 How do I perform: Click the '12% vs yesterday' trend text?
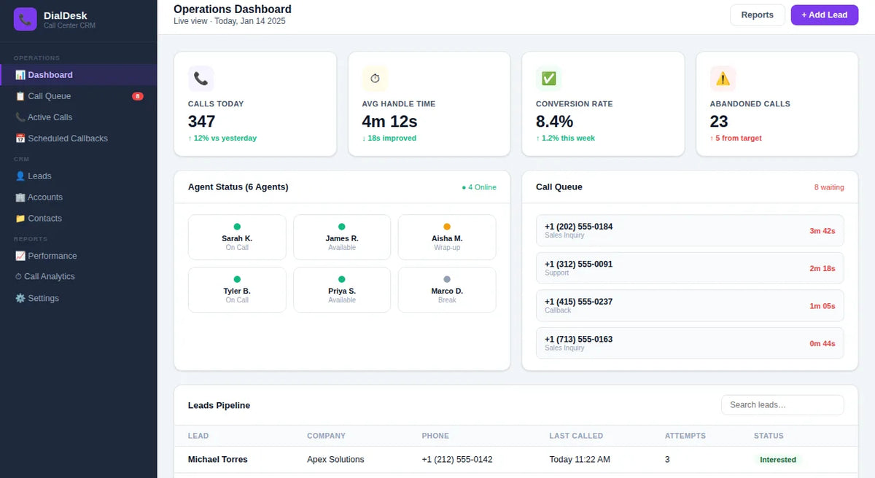click(x=222, y=138)
